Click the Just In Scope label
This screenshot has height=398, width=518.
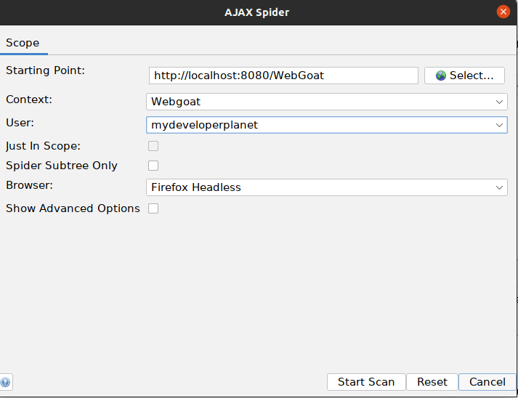tap(43, 146)
